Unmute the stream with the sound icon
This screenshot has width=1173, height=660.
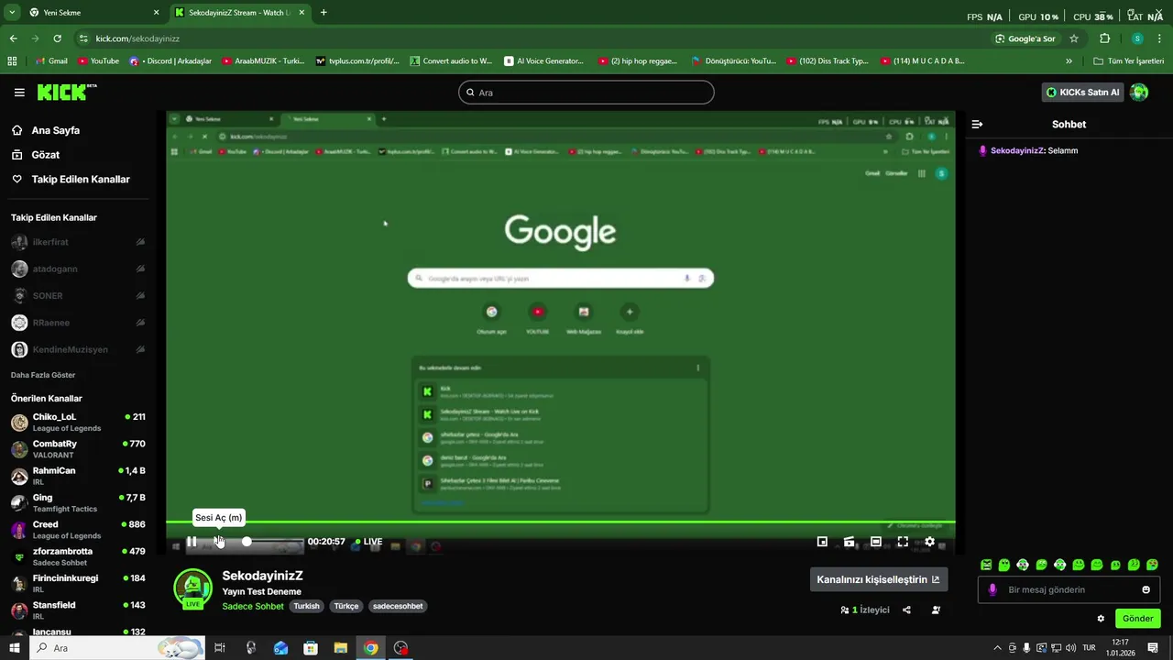point(219,542)
